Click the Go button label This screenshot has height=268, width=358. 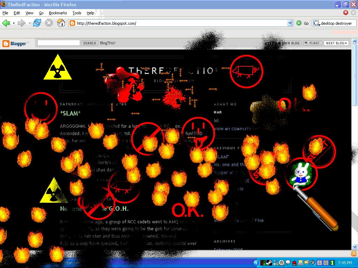[306, 23]
